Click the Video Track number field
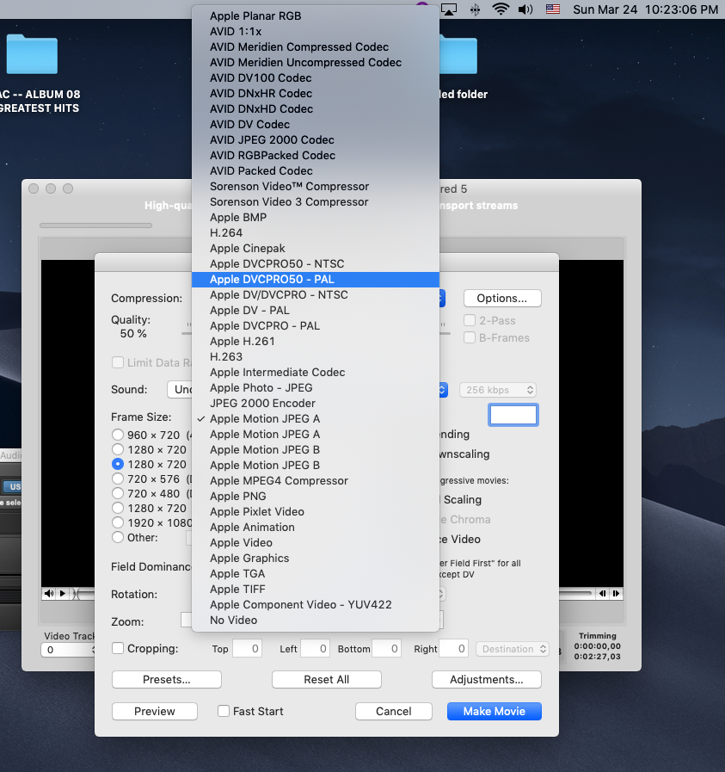 [68, 650]
